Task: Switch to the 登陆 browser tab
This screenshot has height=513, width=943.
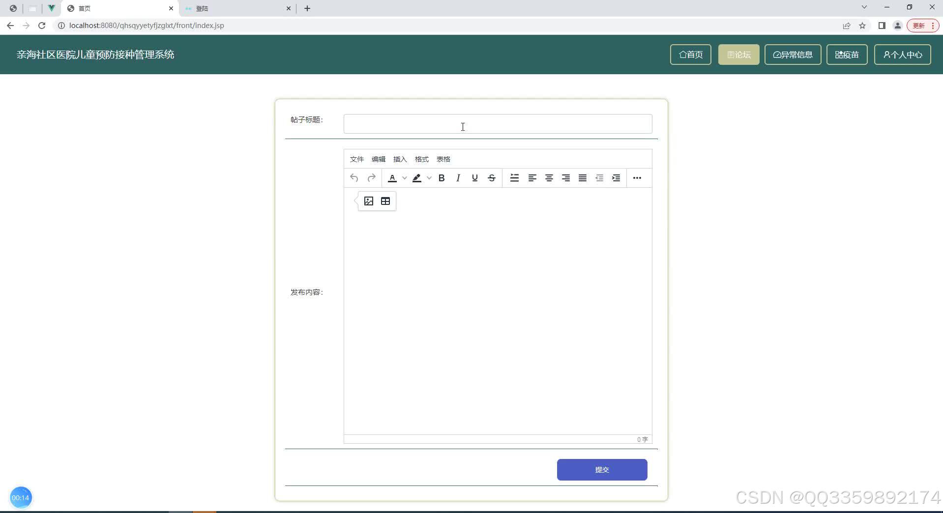Action: point(238,8)
